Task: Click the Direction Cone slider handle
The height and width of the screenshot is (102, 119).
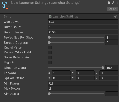Action: point(103,68)
